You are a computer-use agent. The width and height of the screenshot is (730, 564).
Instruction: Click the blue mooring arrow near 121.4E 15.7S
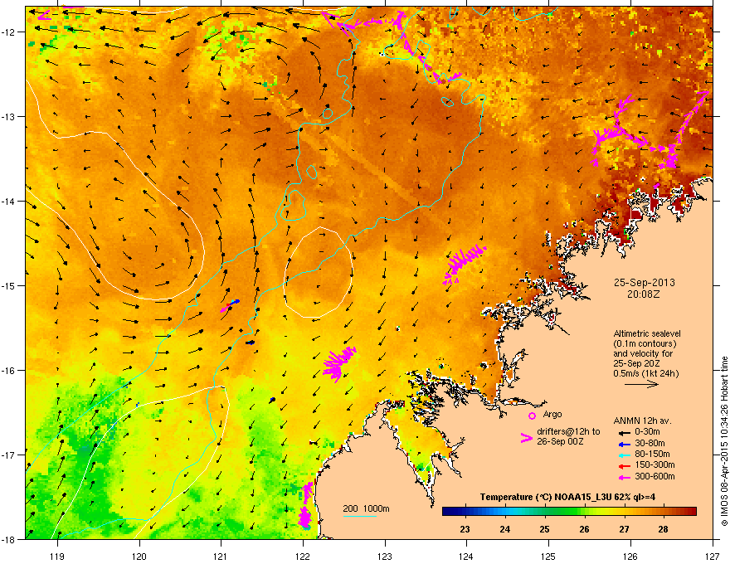tap(250, 343)
